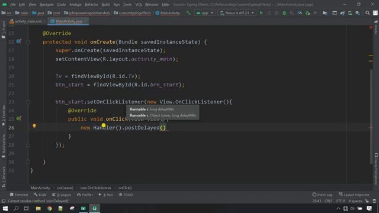Open the Search Everywhere magnifier icon

point(367,13)
